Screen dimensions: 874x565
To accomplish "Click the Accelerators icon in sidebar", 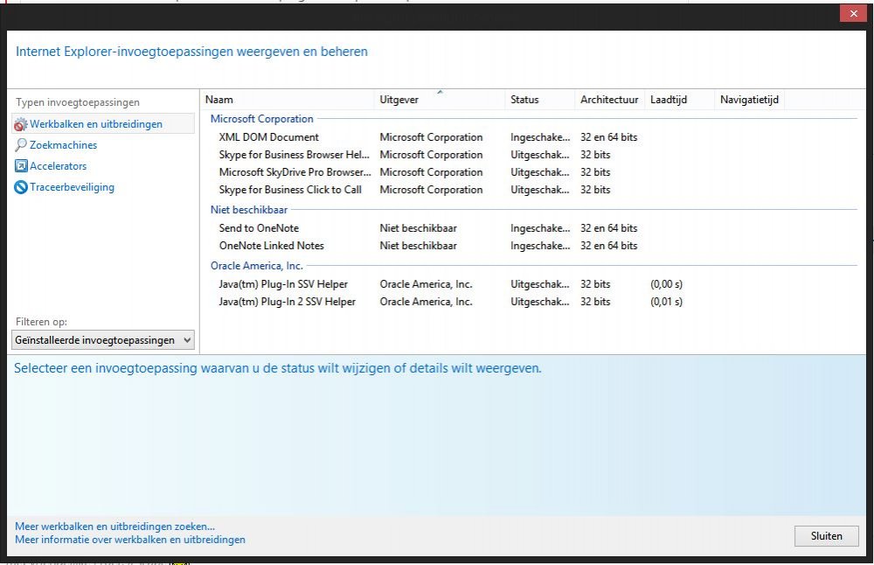I will click(x=21, y=166).
